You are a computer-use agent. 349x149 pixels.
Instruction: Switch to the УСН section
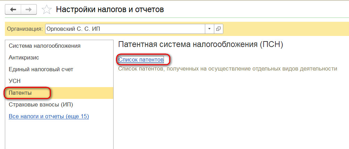[x=59, y=81]
